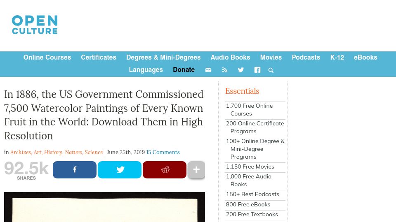Screen dimensions: 396x222
Task: Share article on Facebook button
Action: pyautogui.click(x=75, y=170)
